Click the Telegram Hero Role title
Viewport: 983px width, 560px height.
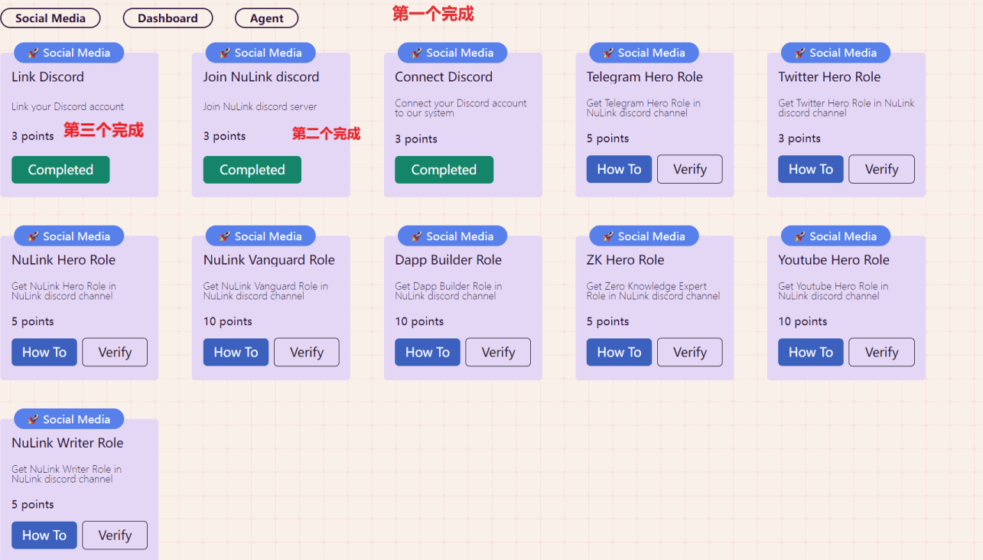click(644, 77)
